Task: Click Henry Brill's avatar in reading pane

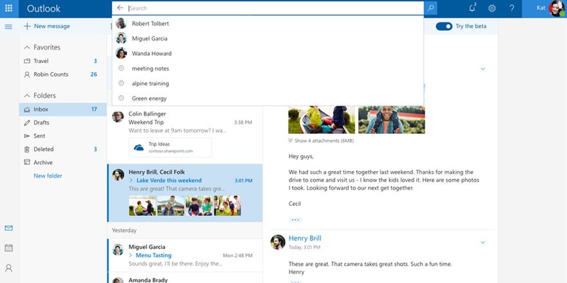Action: pos(278,242)
